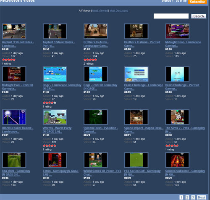Open Worms World Party thumbnail

click(55, 117)
